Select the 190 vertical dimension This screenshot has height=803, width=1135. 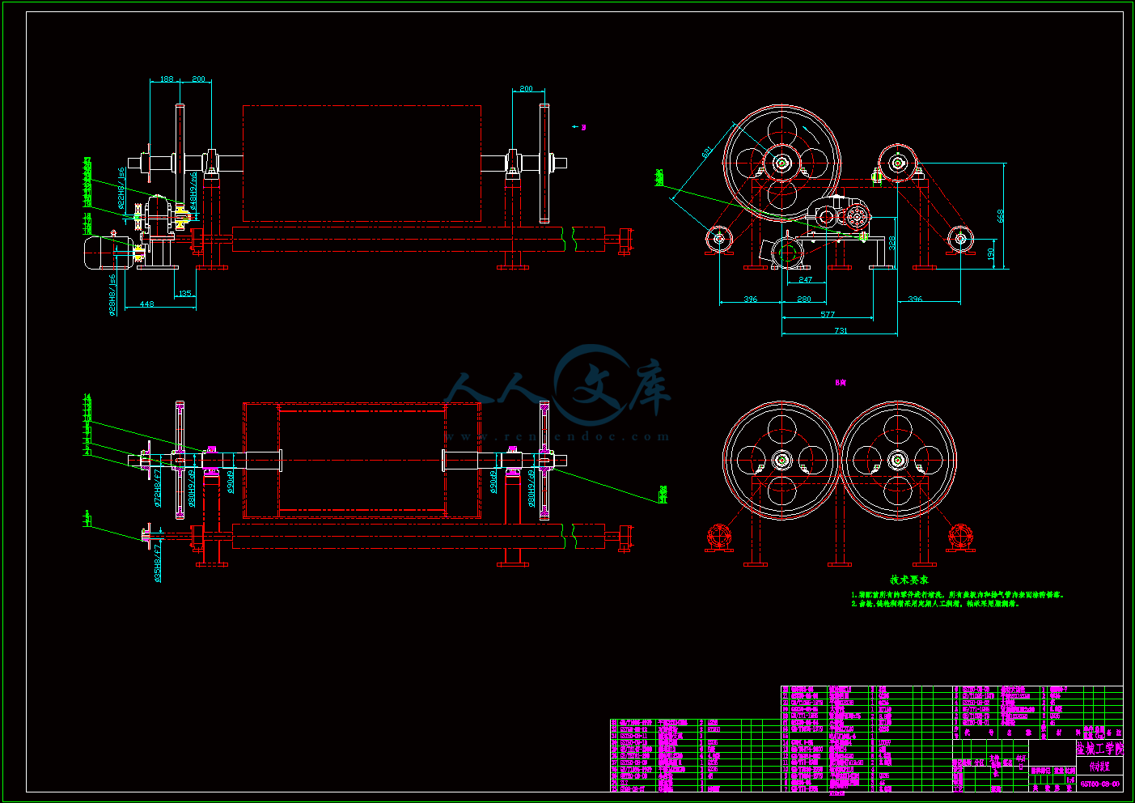point(991,254)
